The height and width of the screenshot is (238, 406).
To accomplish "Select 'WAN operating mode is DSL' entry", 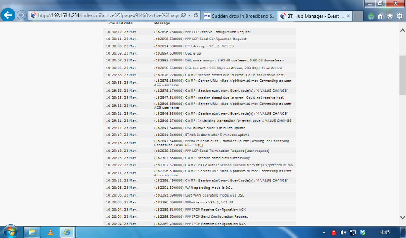I will pos(199,188).
